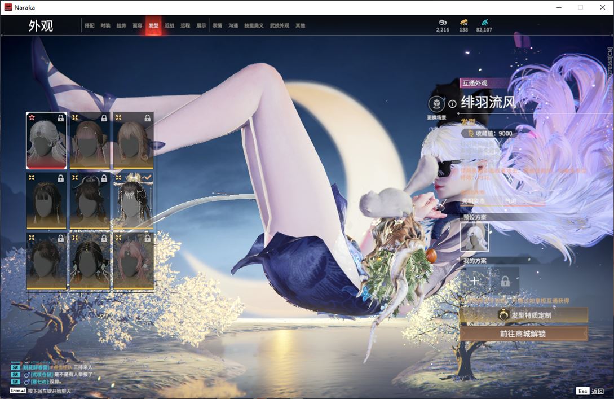Click the gold ingot currency icon
614x399 pixels.
pyautogui.click(x=463, y=23)
